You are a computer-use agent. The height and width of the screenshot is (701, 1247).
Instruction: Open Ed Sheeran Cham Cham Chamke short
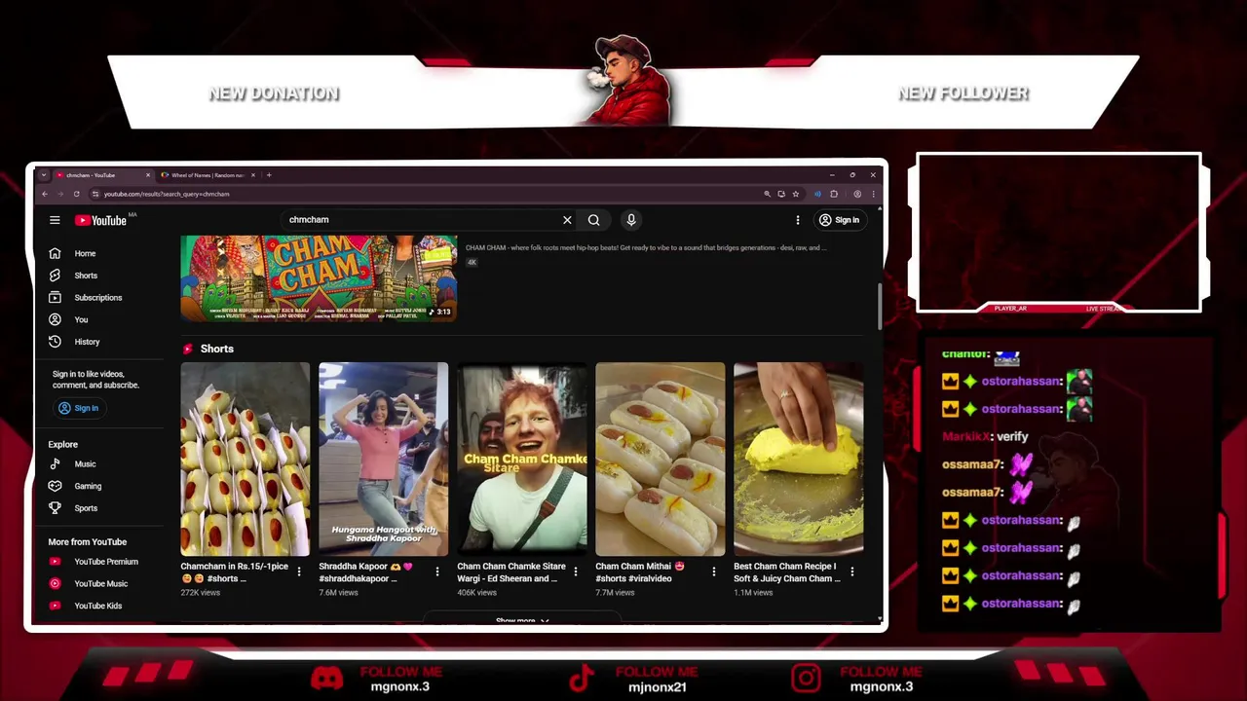[x=522, y=460]
